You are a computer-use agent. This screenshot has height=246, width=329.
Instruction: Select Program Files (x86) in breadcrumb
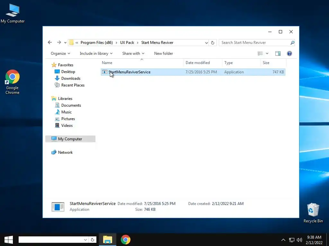(x=96, y=43)
